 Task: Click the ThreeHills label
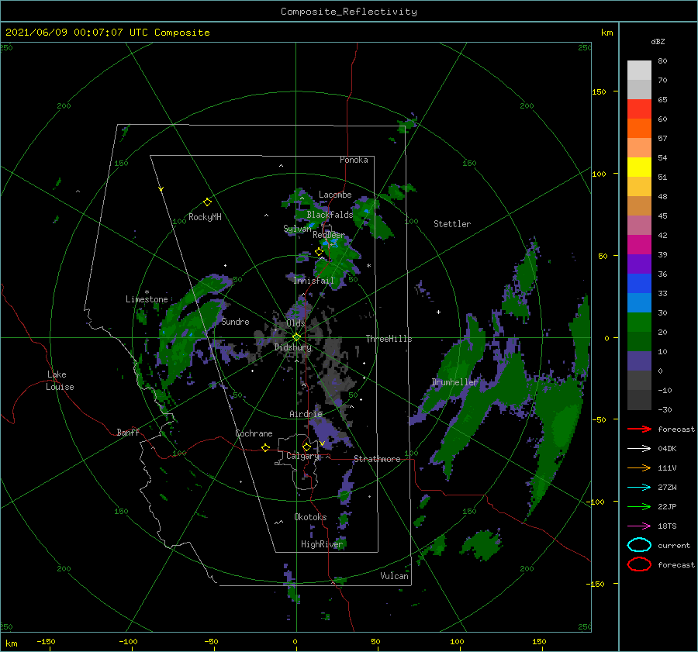(x=389, y=339)
